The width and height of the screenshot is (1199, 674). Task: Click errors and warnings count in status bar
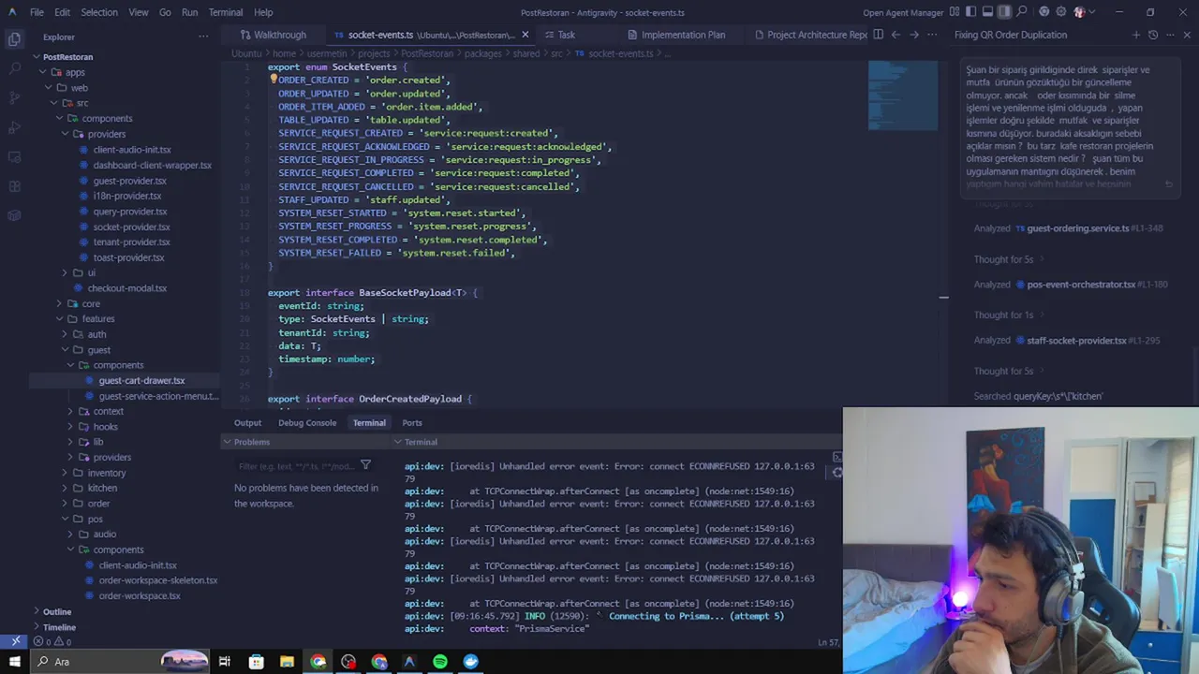click(52, 641)
